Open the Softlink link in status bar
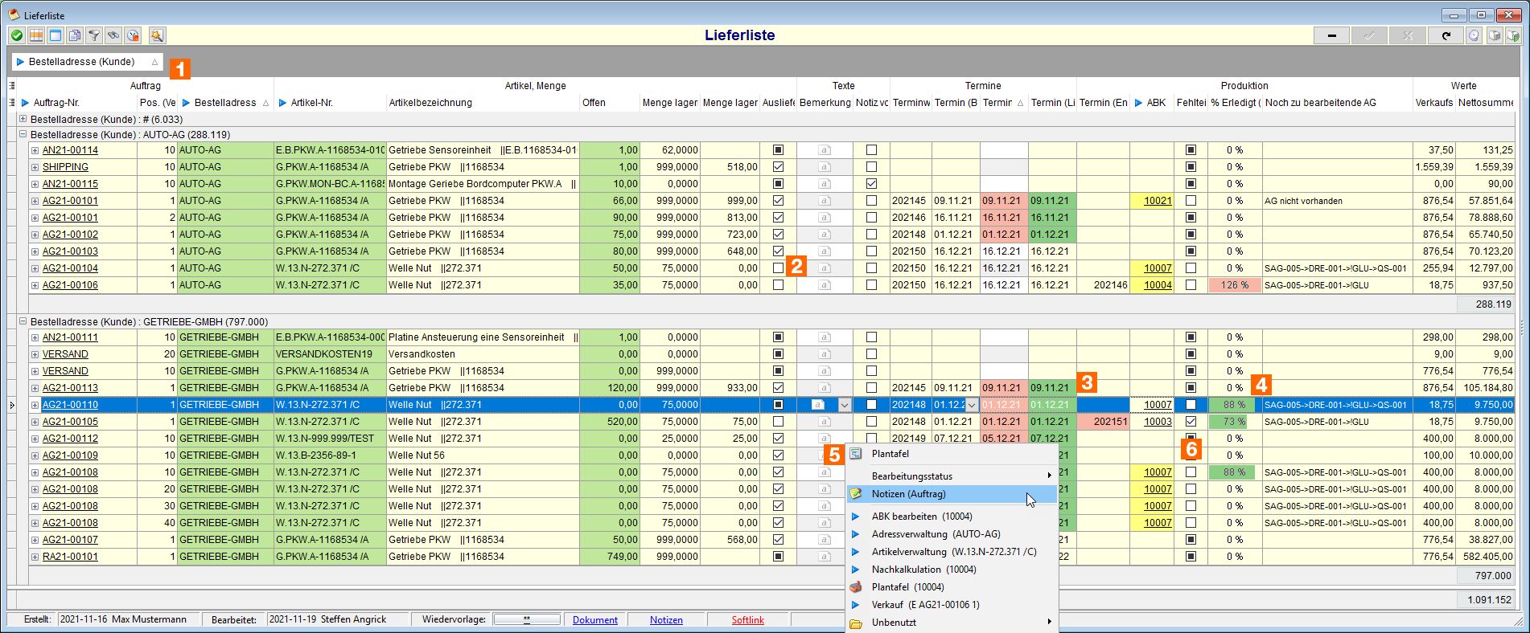Viewport: 1530px width, 633px height. tap(748, 620)
